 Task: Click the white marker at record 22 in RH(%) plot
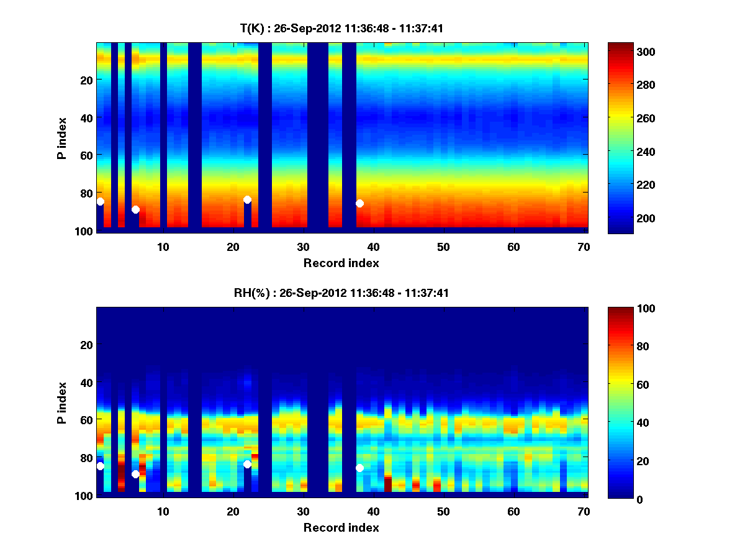coord(247,464)
